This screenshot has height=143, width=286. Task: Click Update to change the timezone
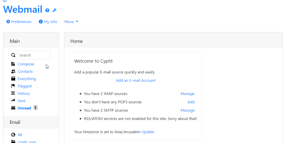tap(148, 132)
